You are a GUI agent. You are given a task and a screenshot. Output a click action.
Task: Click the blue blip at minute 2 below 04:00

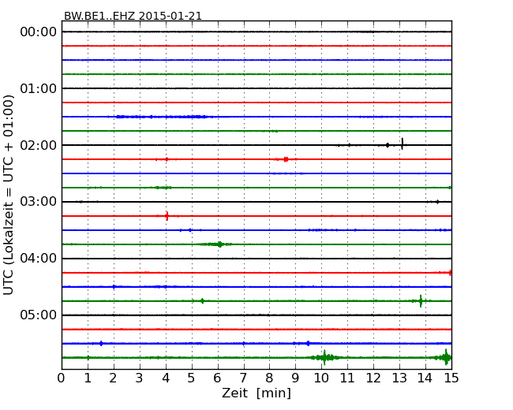click(114, 287)
